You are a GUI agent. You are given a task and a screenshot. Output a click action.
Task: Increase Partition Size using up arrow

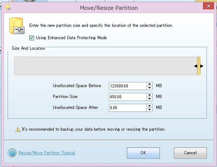[x=149, y=95]
